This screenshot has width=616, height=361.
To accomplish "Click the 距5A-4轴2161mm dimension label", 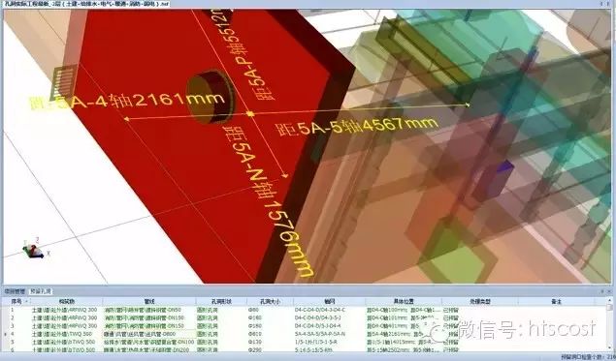I will pyautogui.click(x=126, y=100).
